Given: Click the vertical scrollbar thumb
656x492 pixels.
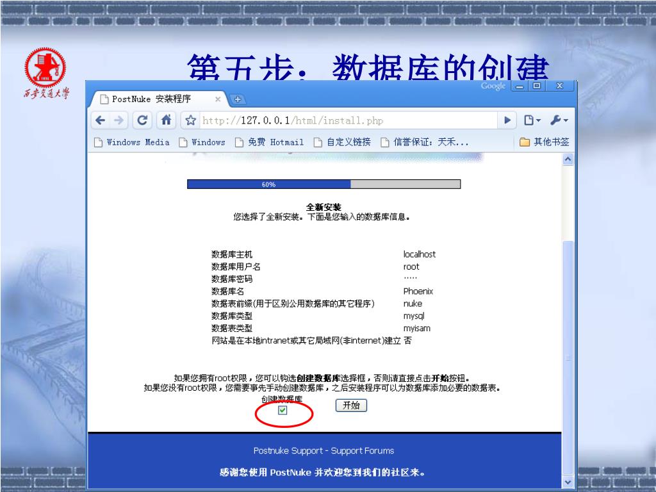Looking at the screenshot, I should [568, 357].
